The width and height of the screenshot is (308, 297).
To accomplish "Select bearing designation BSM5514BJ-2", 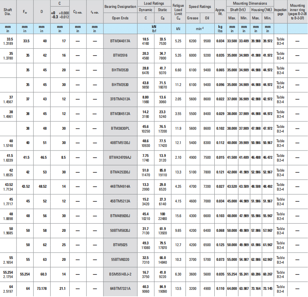I will click(x=120, y=274).
